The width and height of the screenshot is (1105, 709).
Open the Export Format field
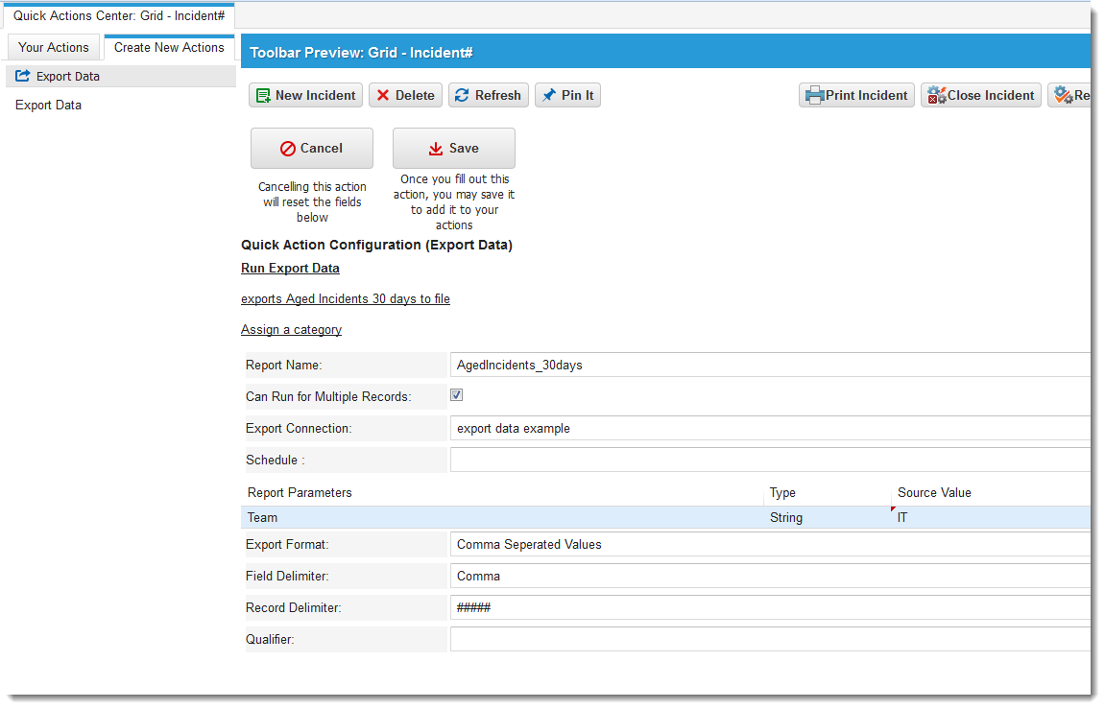768,544
